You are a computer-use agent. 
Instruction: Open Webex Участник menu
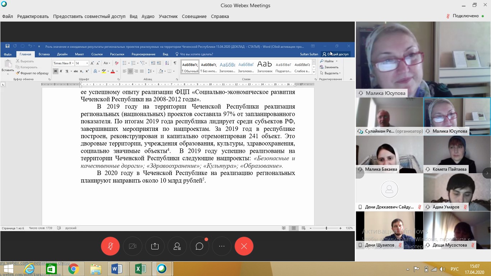(168, 16)
